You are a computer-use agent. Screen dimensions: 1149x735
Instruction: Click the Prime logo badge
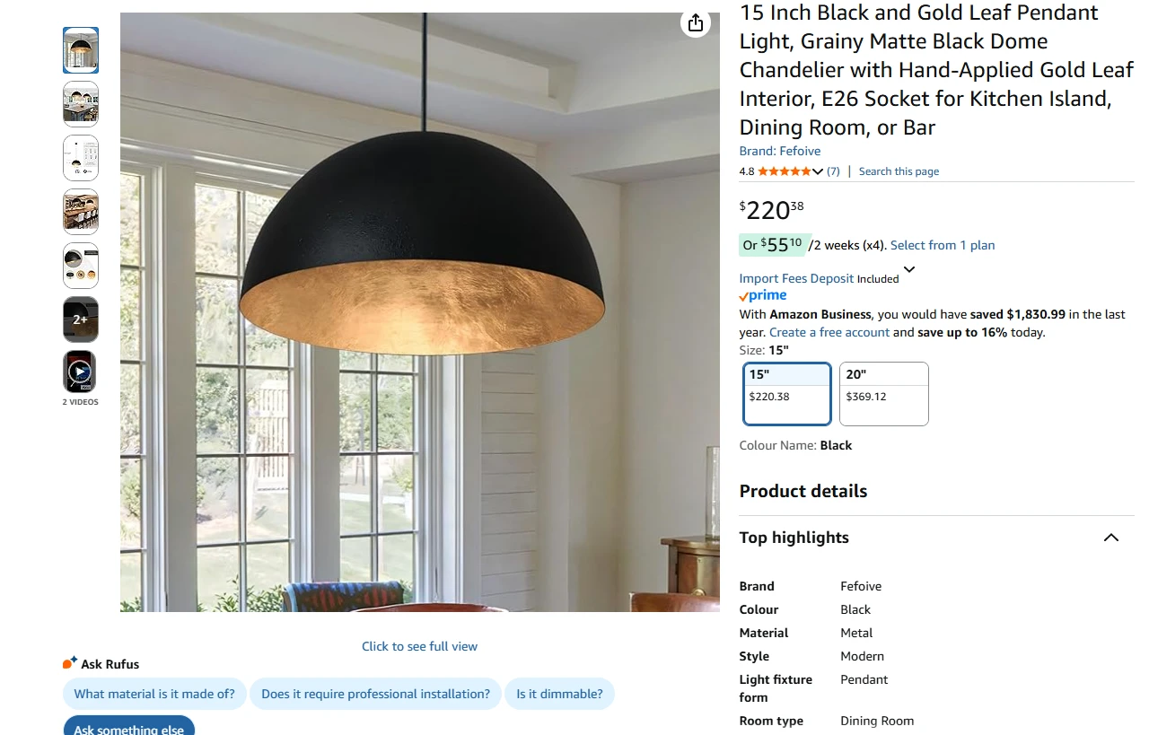pos(763,296)
